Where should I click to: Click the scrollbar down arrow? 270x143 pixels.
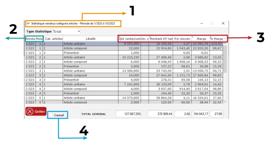coord(225,102)
